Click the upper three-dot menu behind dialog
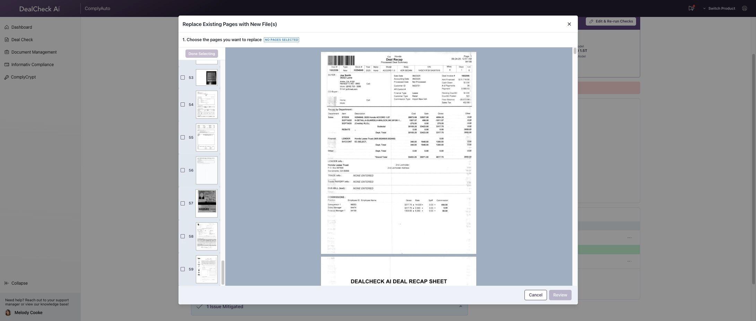This screenshot has height=321, width=756. (x=629, y=238)
